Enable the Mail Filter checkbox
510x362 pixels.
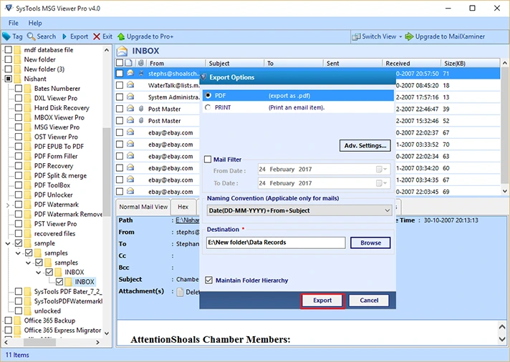(x=208, y=160)
